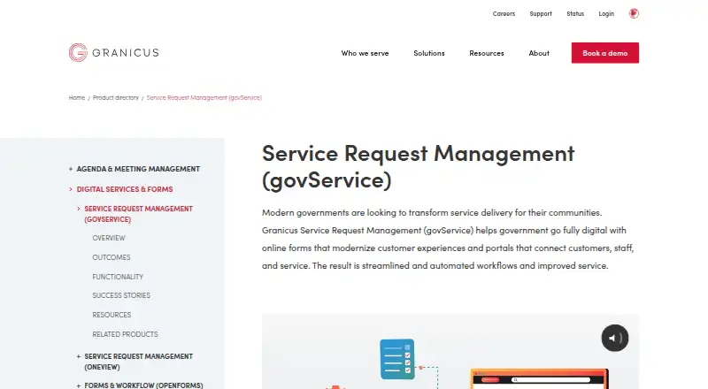Open the About menu
Screen dimensions: 708x389
click(x=539, y=53)
